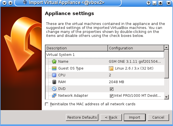Click the Network Adapter icon

54,96
